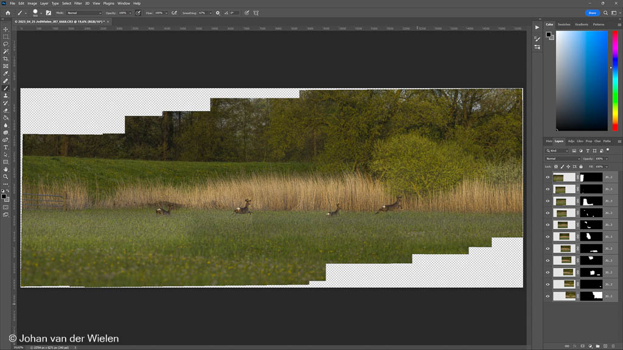623x350 pixels.
Task: Click the first layer's mask thumbnail
Action: (x=591, y=177)
